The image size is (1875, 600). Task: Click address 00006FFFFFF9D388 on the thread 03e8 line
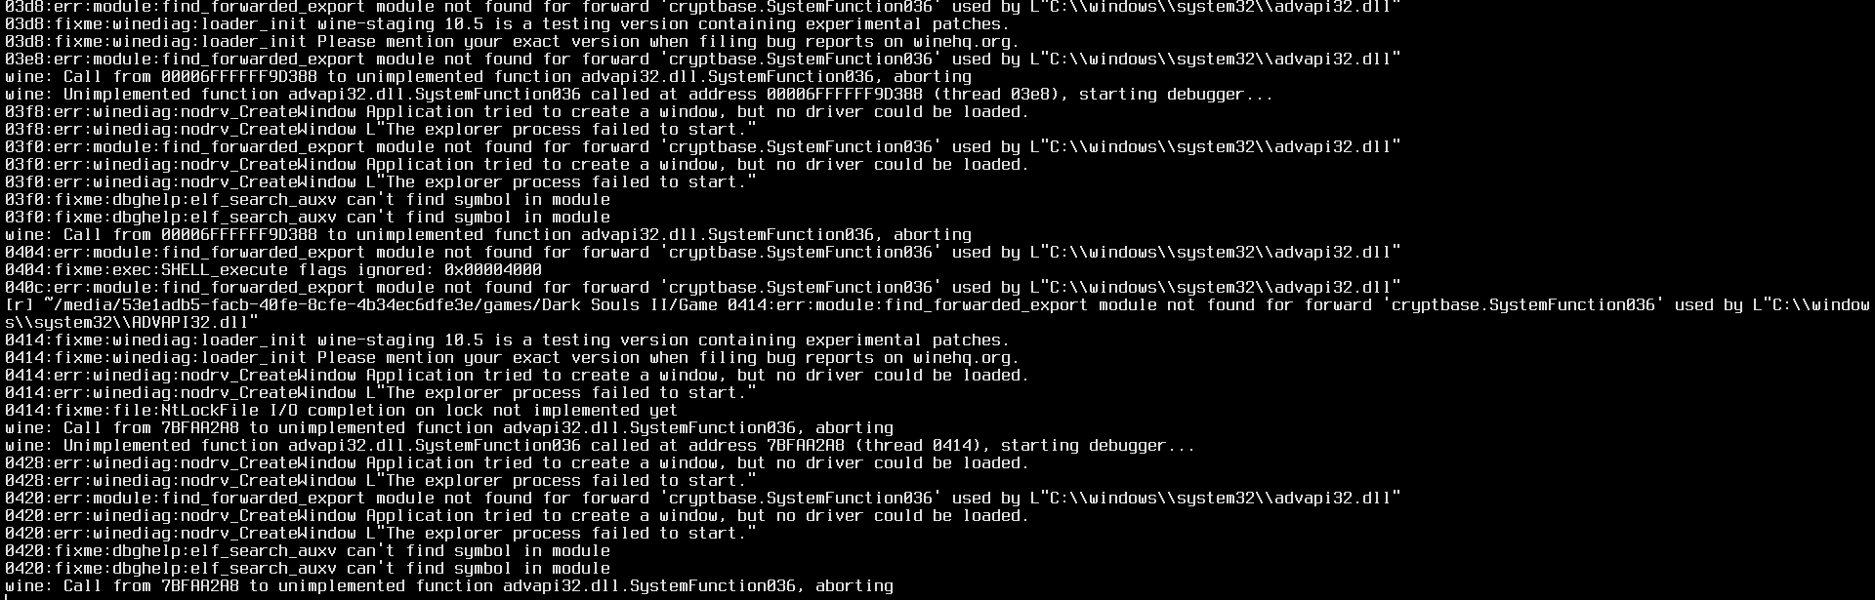pyautogui.click(x=845, y=95)
